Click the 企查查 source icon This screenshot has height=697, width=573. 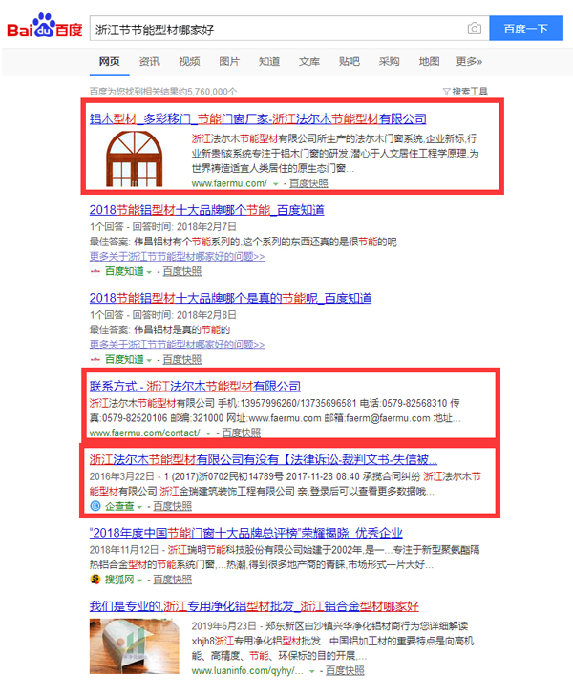tap(95, 506)
